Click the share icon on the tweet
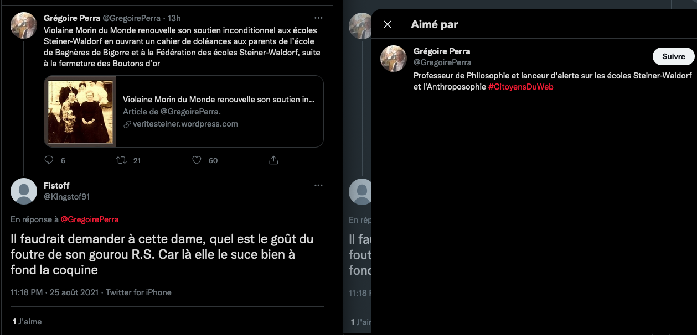Image resolution: width=697 pixels, height=335 pixels. pos(273,160)
